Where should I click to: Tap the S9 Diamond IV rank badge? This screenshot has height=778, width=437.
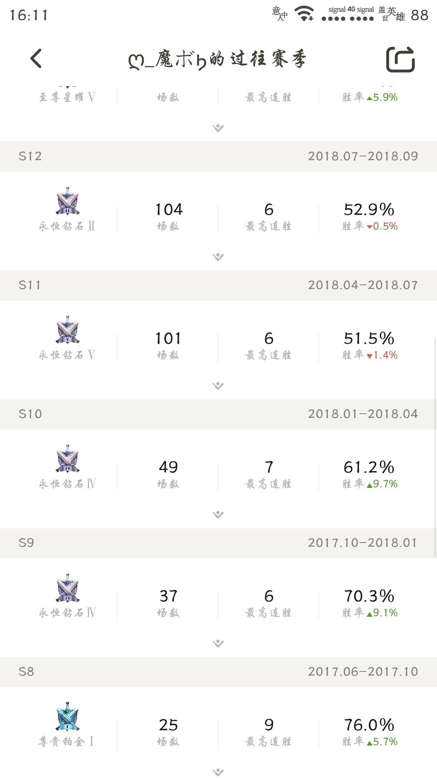click(x=68, y=588)
